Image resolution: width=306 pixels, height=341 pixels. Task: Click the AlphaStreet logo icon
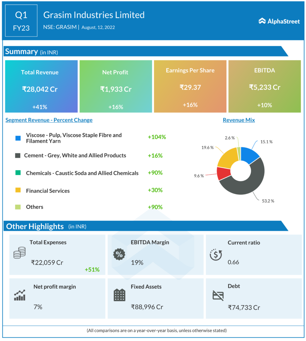(x=262, y=21)
